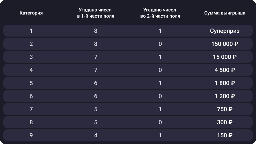Click the 1 200 ₽ prize amount
Image resolution: width=256 pixels, height=144 pixels.
click(x=225, y=96)
